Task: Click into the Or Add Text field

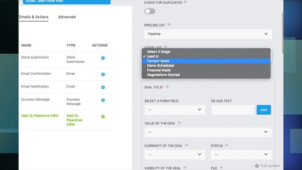Action: pos(232,110)
